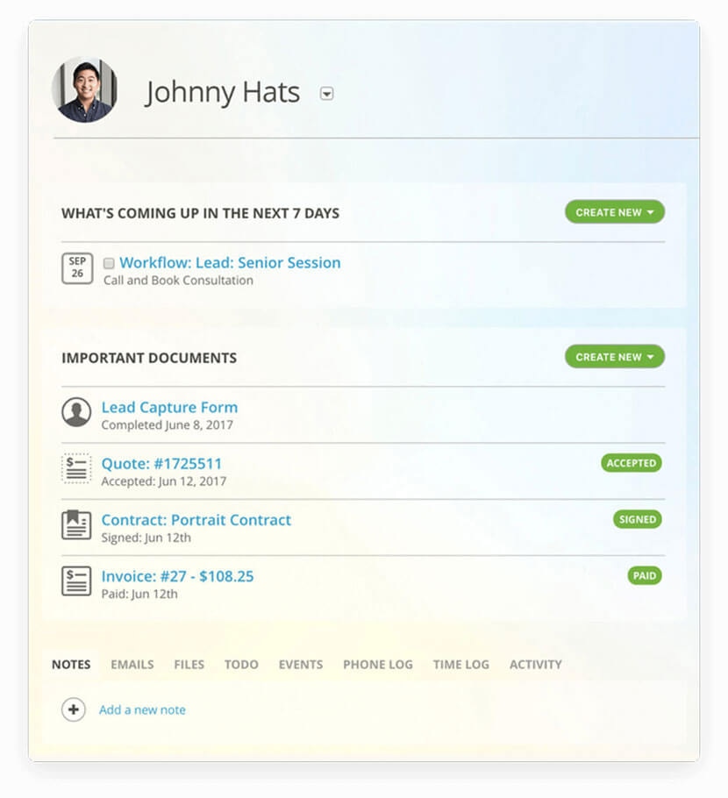This screenshot has width=728, height=798.
Task: Click Johnny Hats profile photo
Action: pos(84,90)
